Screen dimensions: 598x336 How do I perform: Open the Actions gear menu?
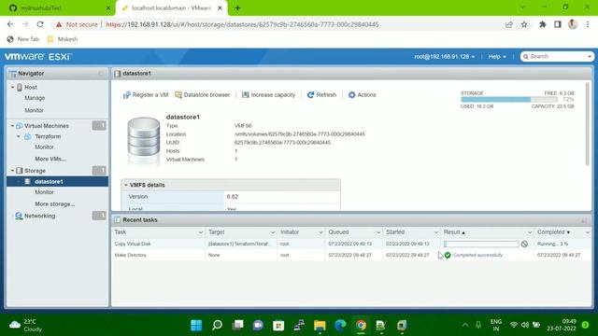(x=362, y=95)
